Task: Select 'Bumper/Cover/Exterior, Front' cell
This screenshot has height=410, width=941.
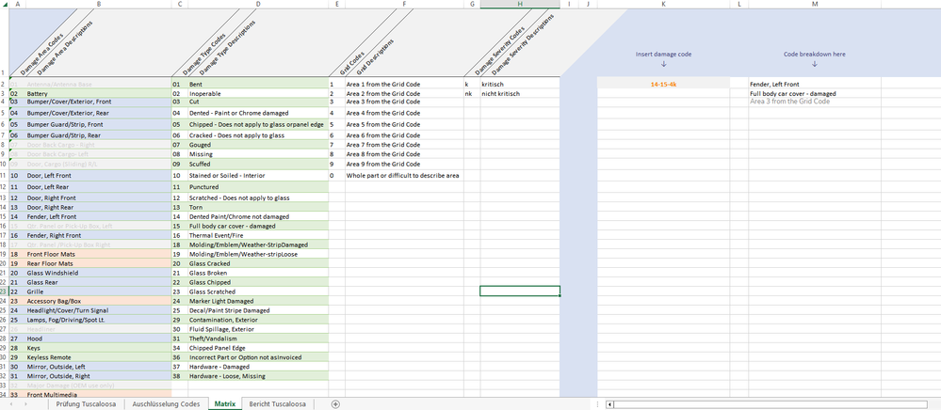Action: tap(98, 102)
